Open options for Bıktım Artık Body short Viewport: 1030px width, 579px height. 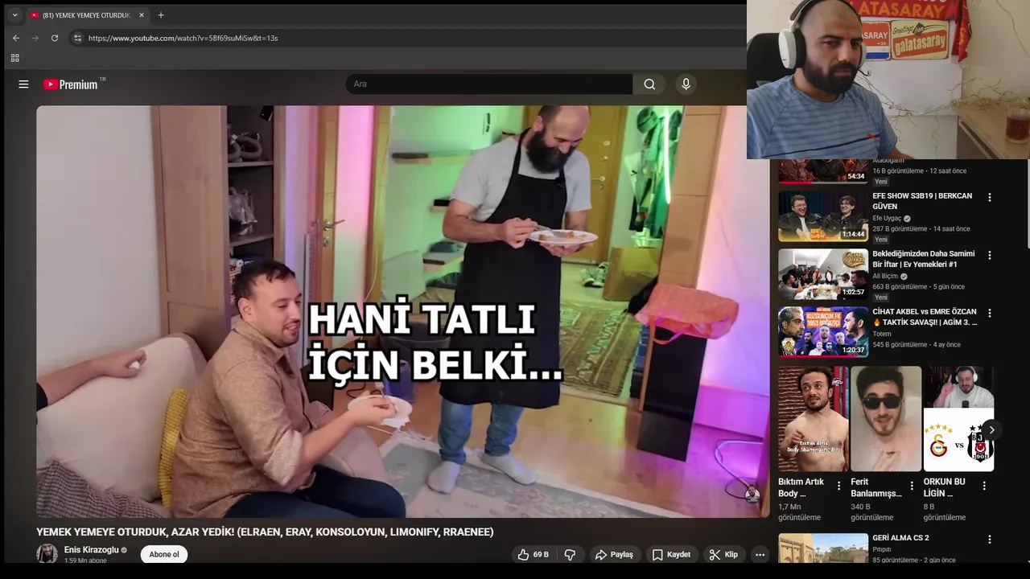point(838,486)
